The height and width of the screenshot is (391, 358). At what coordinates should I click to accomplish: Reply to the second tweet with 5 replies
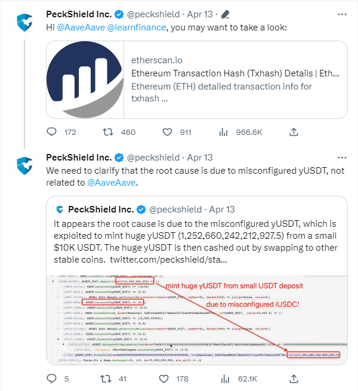(51, 378)
